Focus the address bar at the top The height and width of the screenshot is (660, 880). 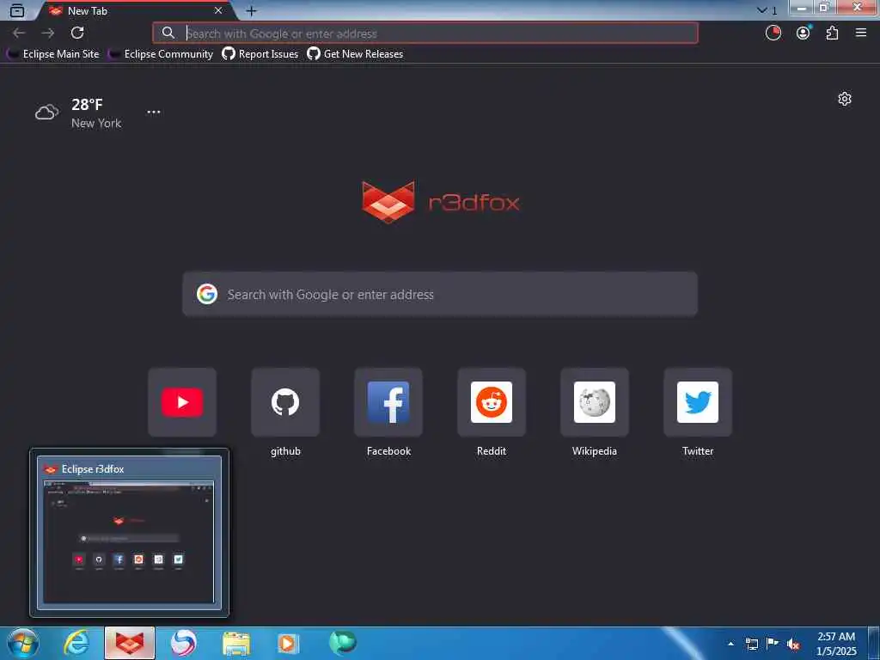pyautogui.click(x=425, y=34)
